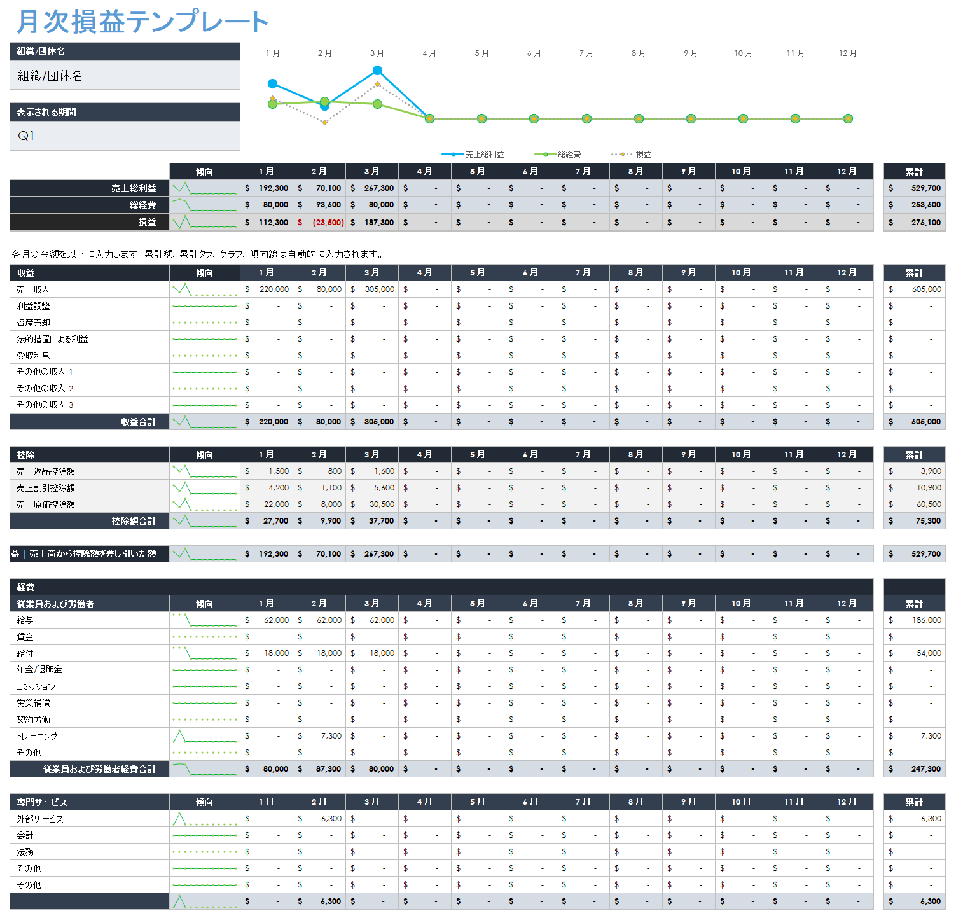963x918 pixels.
Task: Select the 87,300 cell for 2月
Action: coord(319,769)
